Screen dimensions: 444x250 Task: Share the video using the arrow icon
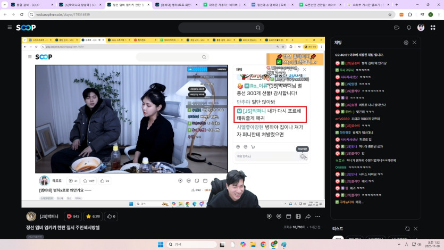307,216
